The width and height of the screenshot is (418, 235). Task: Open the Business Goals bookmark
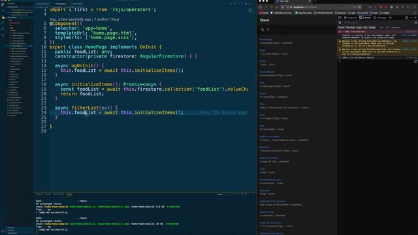tap(303, 13)
